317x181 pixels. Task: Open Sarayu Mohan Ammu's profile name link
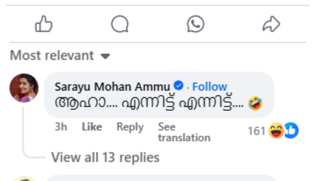[x=112, y=86]
